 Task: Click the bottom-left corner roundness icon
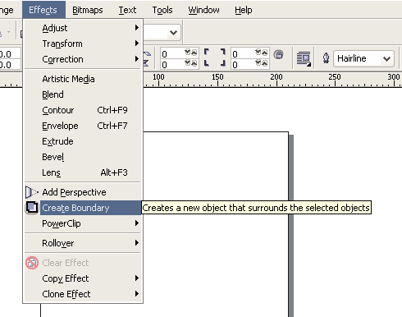pos(207,63)
